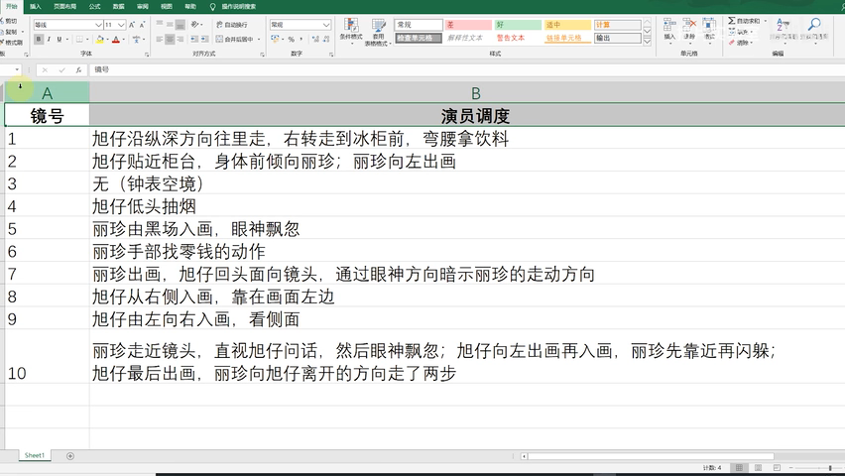Image resolution: width=845 pixels, height=476 pixels.
Task: Apply the accounting number format
Action: (275, 39)
